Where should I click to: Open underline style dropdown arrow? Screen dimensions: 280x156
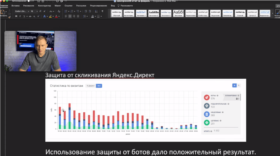pyautogui.click(x=27, y=16)
